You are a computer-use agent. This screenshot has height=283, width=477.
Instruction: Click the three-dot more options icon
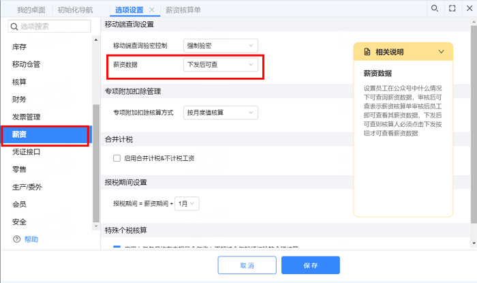pyautogui.click(x=468, y=9)
